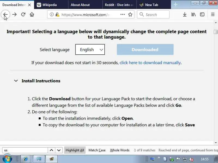Click the Downloaded button
218x163 pixels.
145,49
